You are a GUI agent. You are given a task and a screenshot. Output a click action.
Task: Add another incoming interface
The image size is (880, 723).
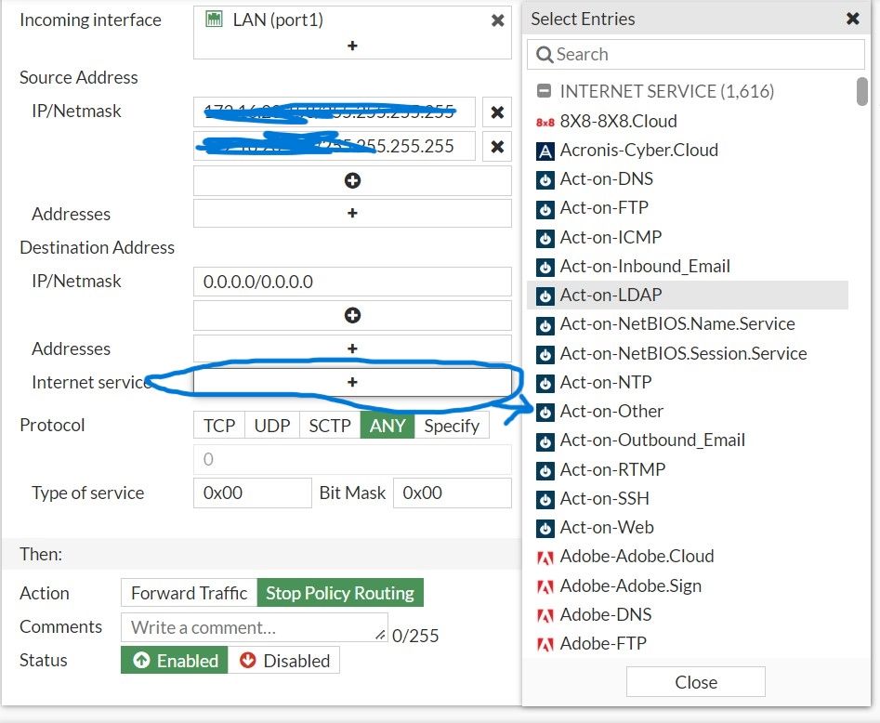click(x=352, y=46)
